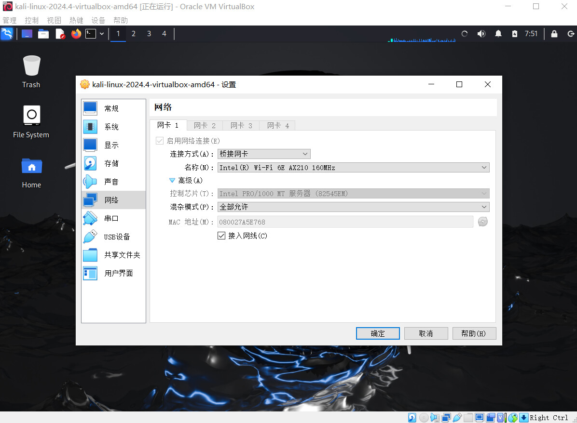Open the 名称 adapter name dropdown
Screen dimensions: 577x423
353,168
